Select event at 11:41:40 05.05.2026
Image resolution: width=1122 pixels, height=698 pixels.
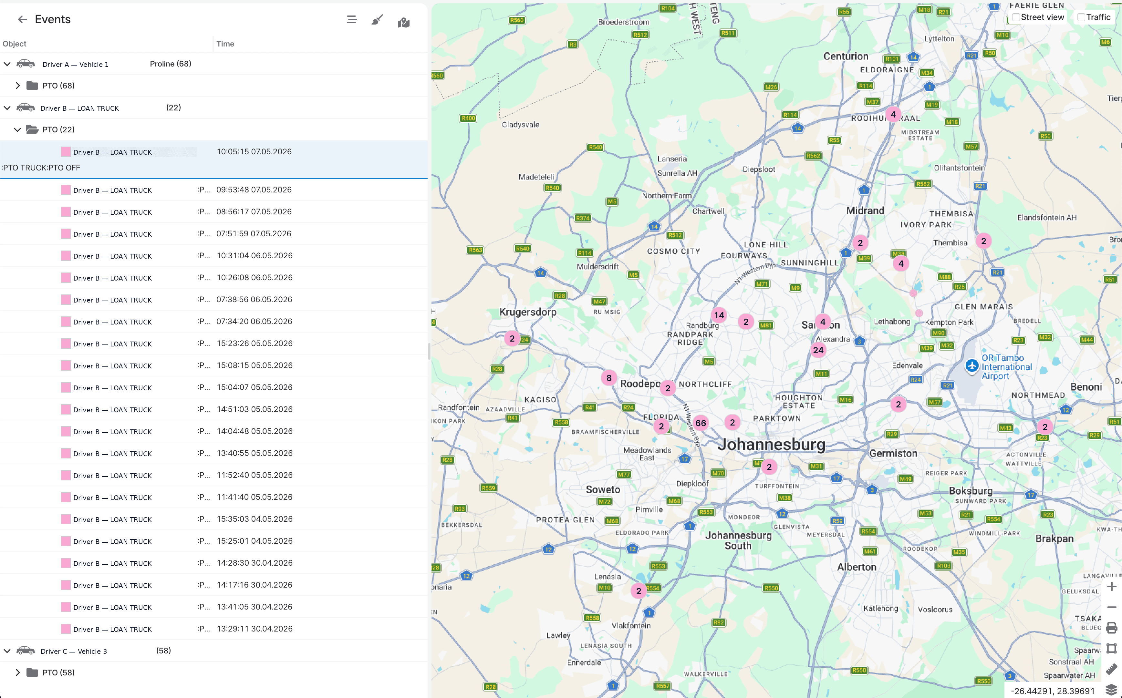pyautogui.click(x=214, y=497)
